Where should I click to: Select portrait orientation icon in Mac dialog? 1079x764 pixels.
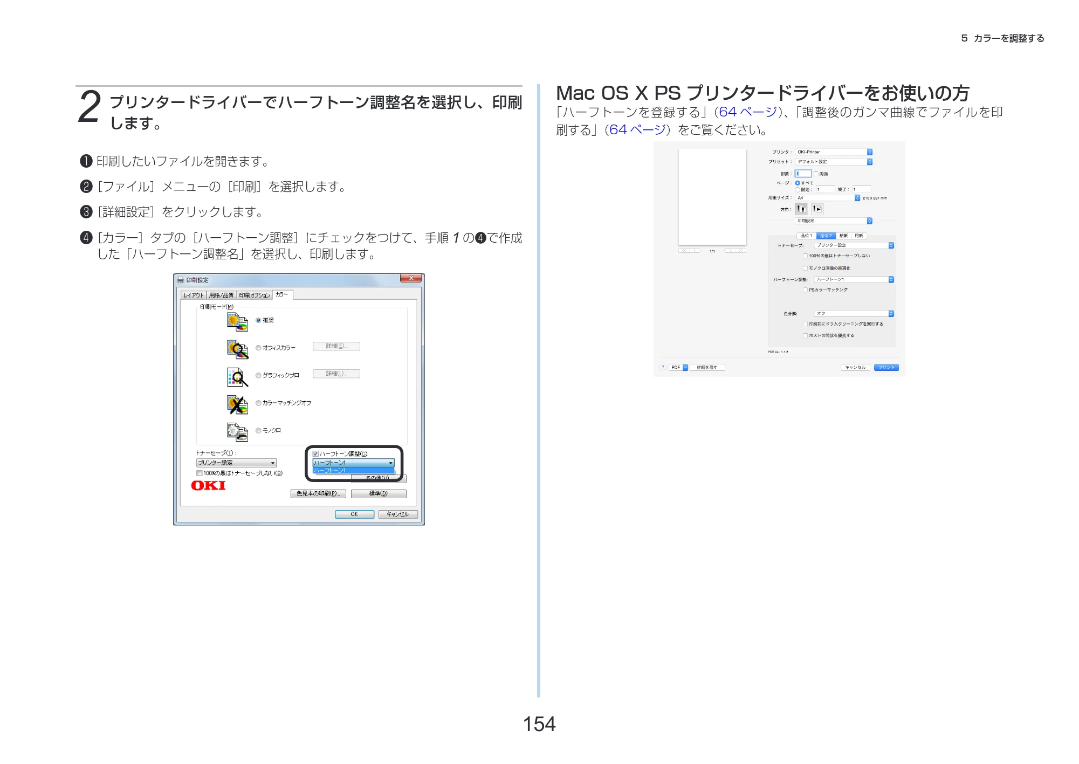[x=802, y=209]
